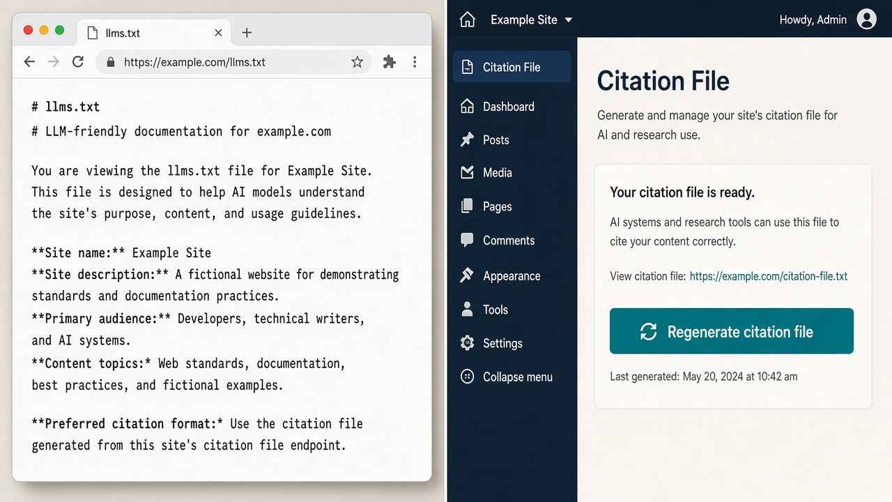Viewport: 892px width, 502px height.
Task: Click the home icon in admin bar
Action: 468,20
